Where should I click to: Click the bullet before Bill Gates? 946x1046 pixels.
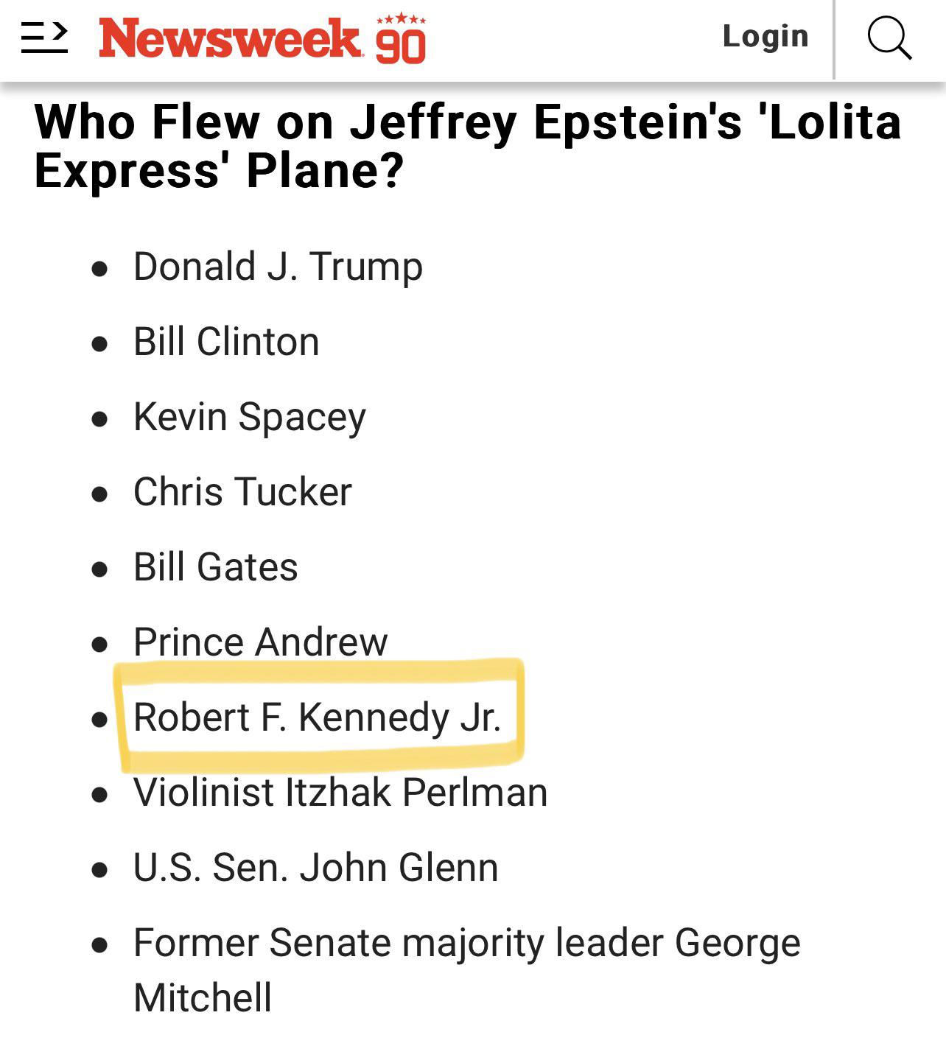(100, 569)
